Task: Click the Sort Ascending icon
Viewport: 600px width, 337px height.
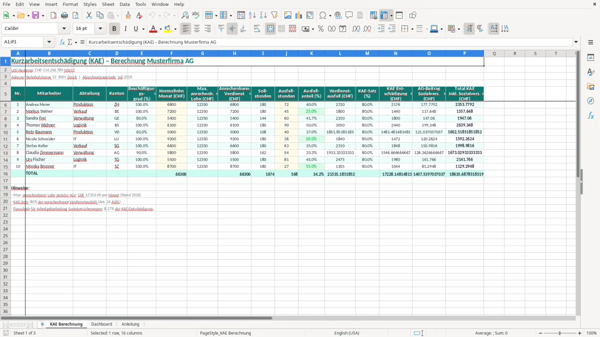Action: coord(252,15)
